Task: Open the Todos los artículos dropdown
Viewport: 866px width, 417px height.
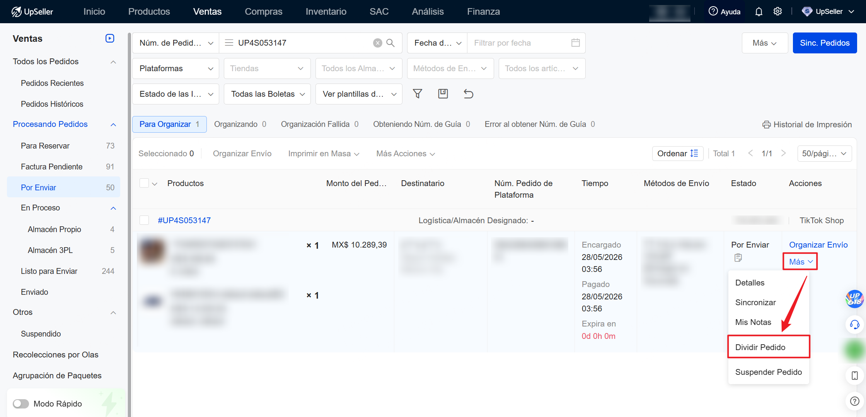Action: point(542,68)
